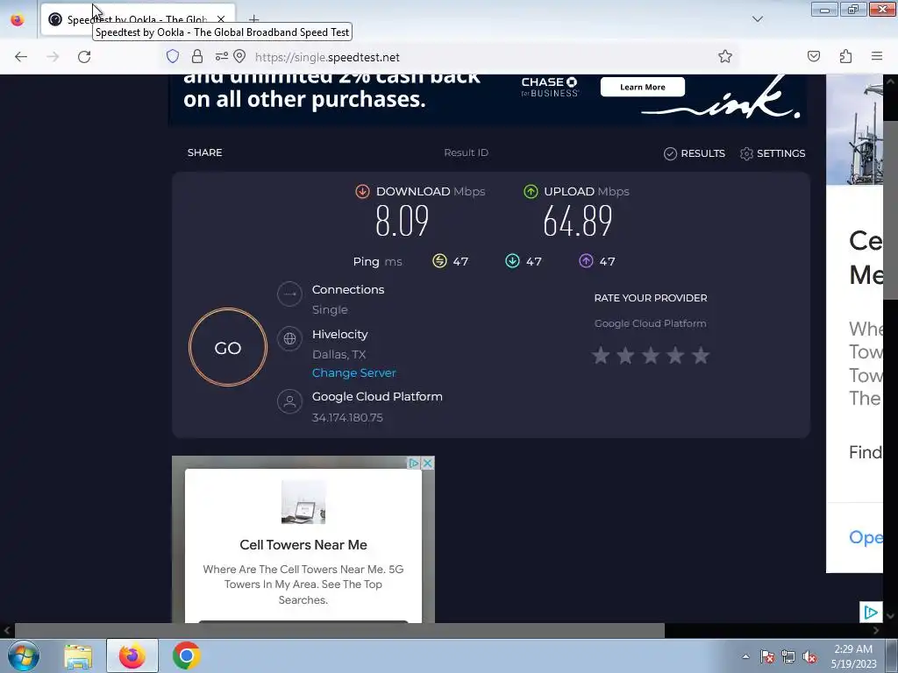Click the scroll-right arrow of the horizontal scrollbar
This screenshot has width=898, height=673.
point(876,631)
